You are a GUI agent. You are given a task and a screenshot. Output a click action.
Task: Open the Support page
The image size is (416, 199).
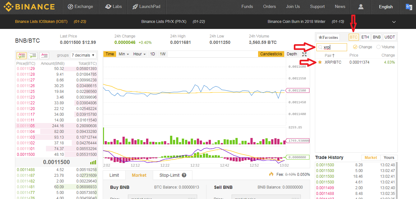pos(317,6)
